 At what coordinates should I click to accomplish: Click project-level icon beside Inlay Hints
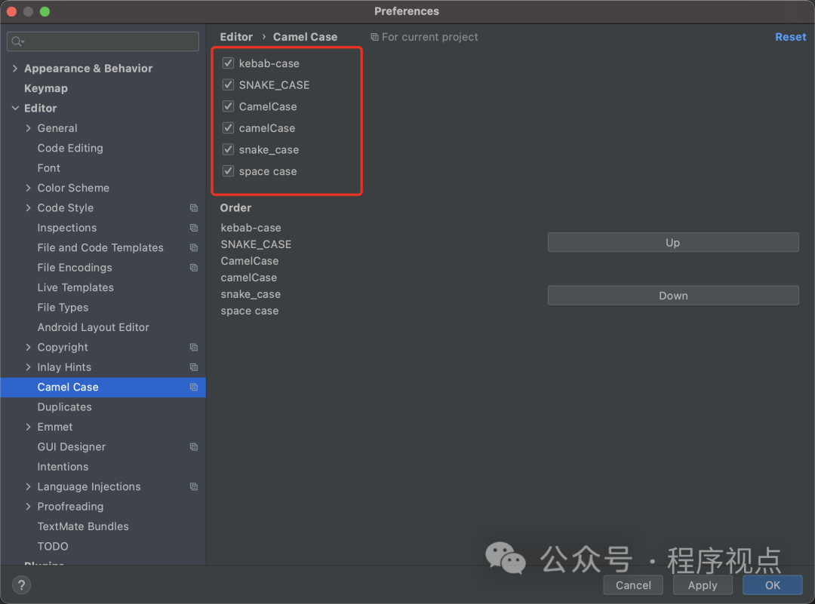[x=194, y=367]
